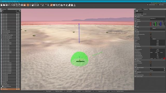
Task: Cut selected objects with the scissors icon
Action: 14,5
